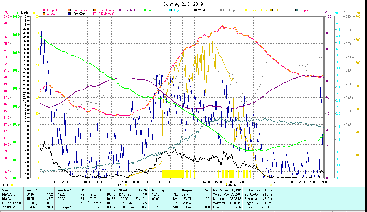Click the km/h axis unit label
The image size is (367, 212).
coord(24,12)
